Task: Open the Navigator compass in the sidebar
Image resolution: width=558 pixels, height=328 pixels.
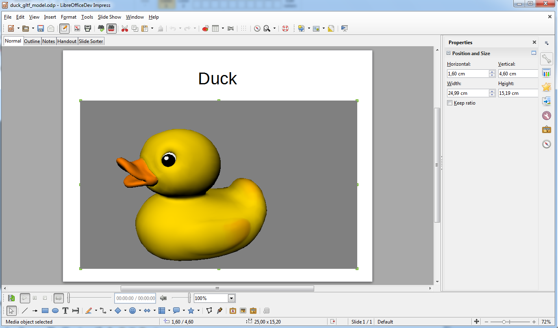Action: point(547,144)
